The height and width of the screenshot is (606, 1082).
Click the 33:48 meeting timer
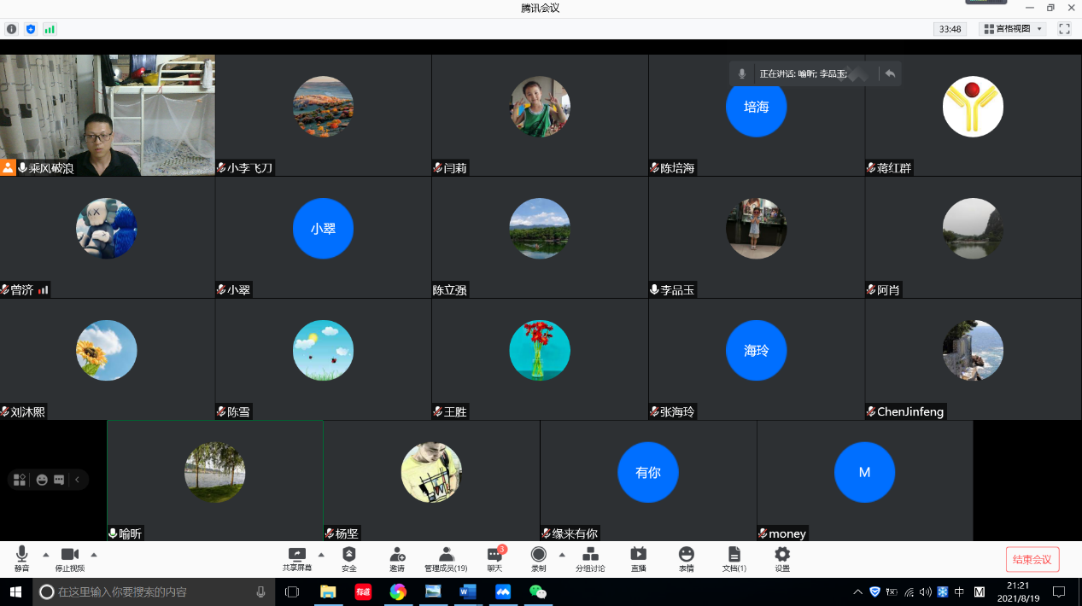click(950, 29)
